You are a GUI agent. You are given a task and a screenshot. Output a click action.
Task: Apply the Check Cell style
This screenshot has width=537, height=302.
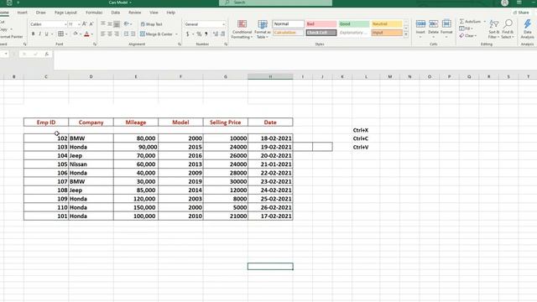(321, 33)
